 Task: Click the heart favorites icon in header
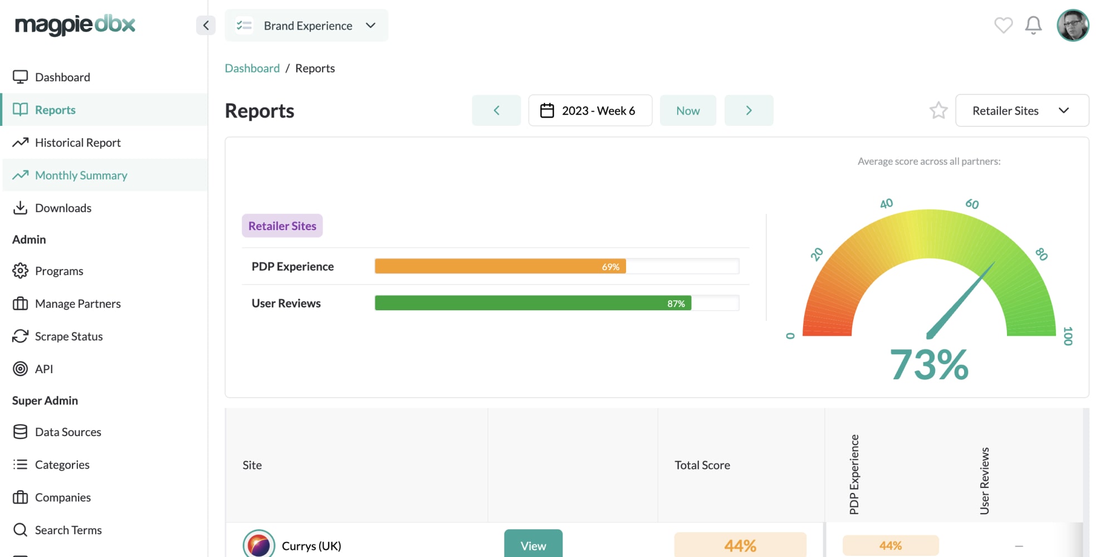coord(1003,25)
